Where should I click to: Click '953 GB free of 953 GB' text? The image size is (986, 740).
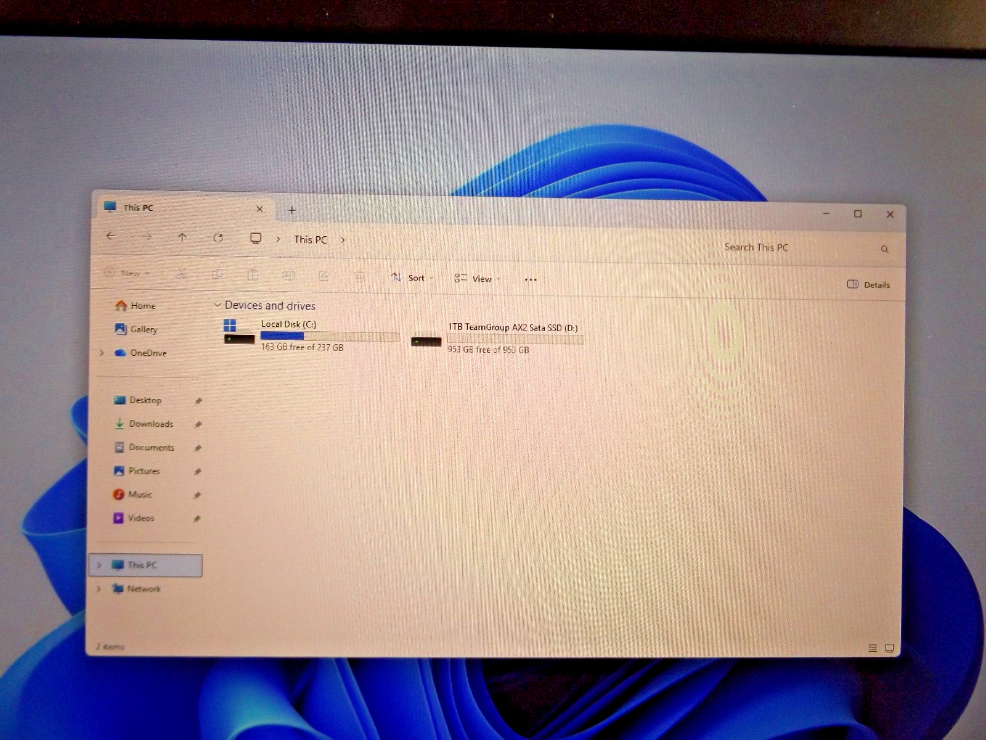488,350
